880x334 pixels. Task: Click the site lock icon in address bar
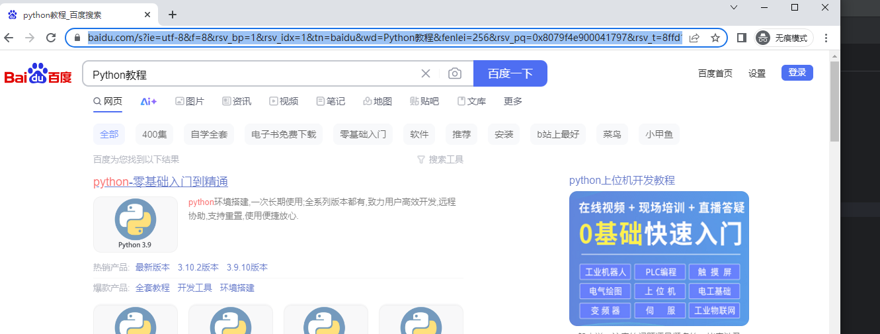77,38
